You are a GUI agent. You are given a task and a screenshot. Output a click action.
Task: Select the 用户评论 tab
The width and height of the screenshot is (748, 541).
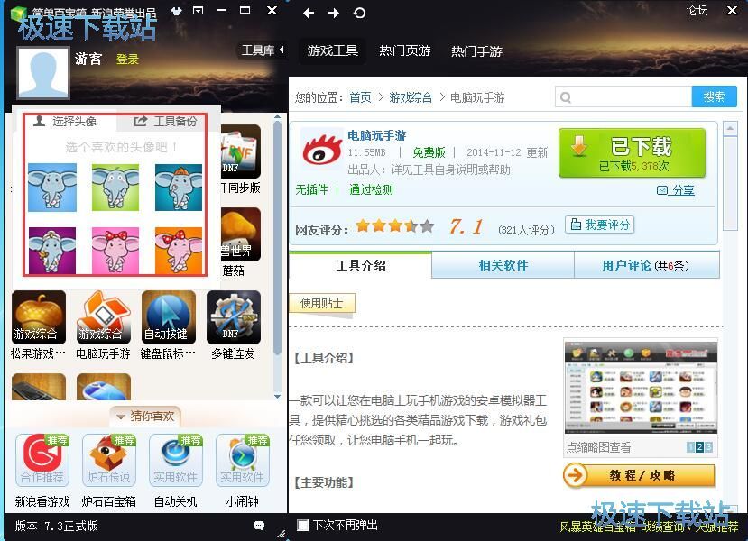[646, 265]
